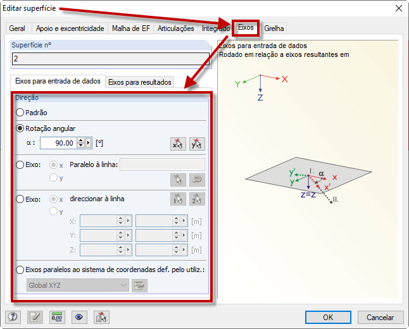This screenshot has height=329, width=409.
Task: Close the Editar superfície dialog
Action: [x=399, y=8]
